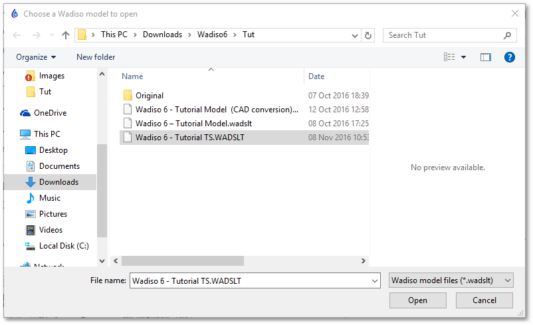This screenshot has width=533, height=325.
Task: Sort files by the Name column
Action: [132, 76]
